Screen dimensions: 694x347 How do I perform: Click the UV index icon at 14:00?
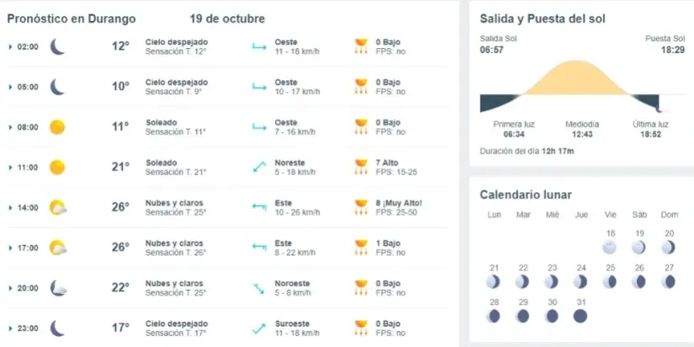coord(361,207)
